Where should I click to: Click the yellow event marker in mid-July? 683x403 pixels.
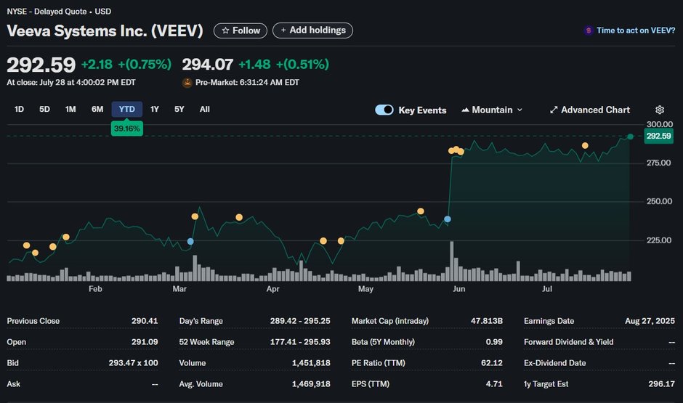(x=585, y=145)
